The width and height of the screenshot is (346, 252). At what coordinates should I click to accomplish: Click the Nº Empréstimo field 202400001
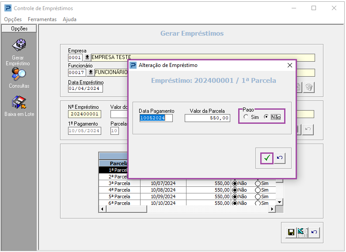pyautogui.click(x=85, y=114)
